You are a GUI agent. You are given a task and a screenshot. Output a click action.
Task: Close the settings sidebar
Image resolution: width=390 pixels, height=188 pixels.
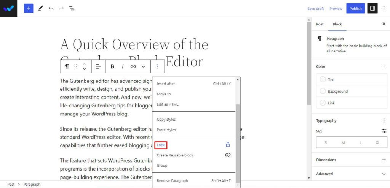pyautogui.click(x=384, y=24)
